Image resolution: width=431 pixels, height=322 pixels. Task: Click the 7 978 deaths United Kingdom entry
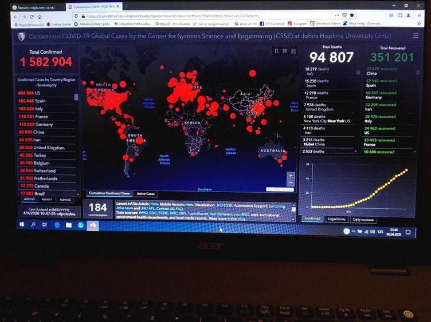[x=329, y=107]
